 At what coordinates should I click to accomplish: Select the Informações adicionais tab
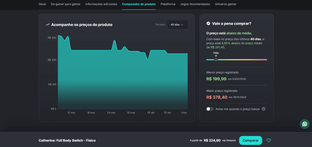pos(101,4)
